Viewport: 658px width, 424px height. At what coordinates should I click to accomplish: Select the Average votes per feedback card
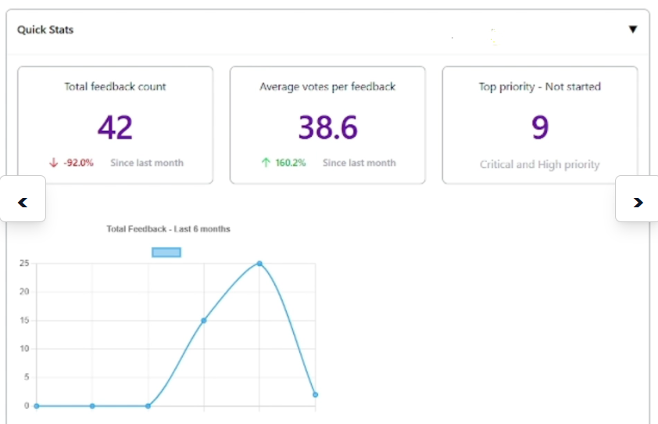pyautogui.click(x=327, y=125)
